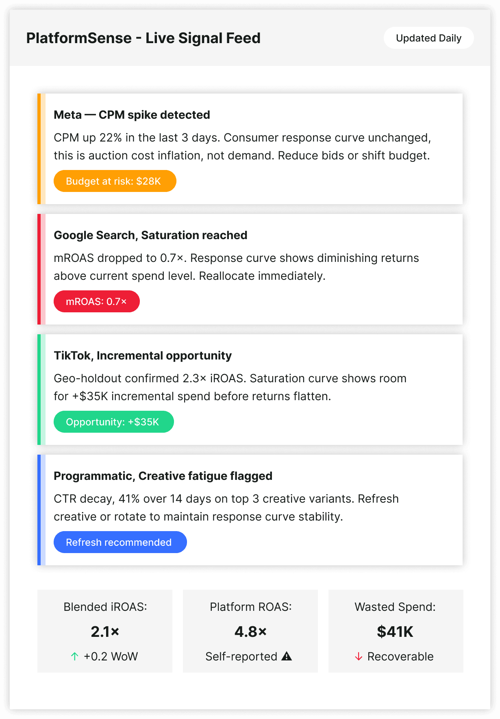This screenshot has height=719, width=500.
Task: Select the mROAS: 0.7× red badge
Action: click(97, 301)
